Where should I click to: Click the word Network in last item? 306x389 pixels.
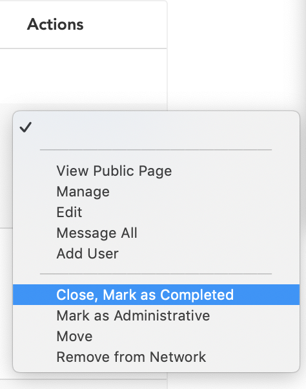(x=178, y=357)
